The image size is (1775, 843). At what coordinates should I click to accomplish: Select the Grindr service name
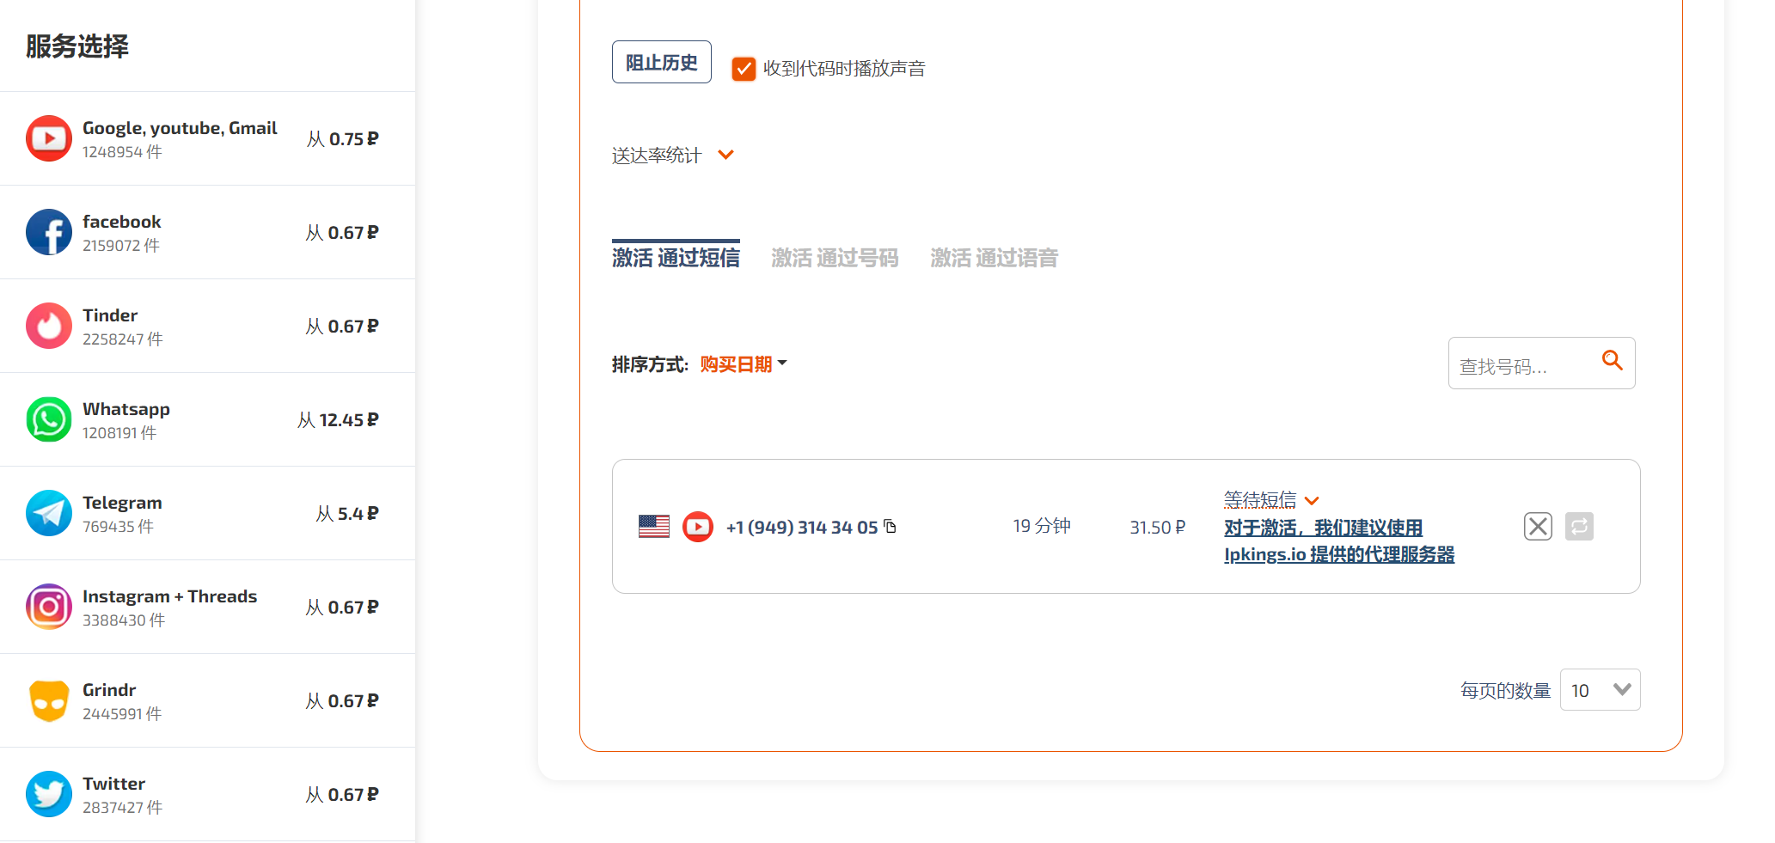pyautogui.click(x=109, y=690)
